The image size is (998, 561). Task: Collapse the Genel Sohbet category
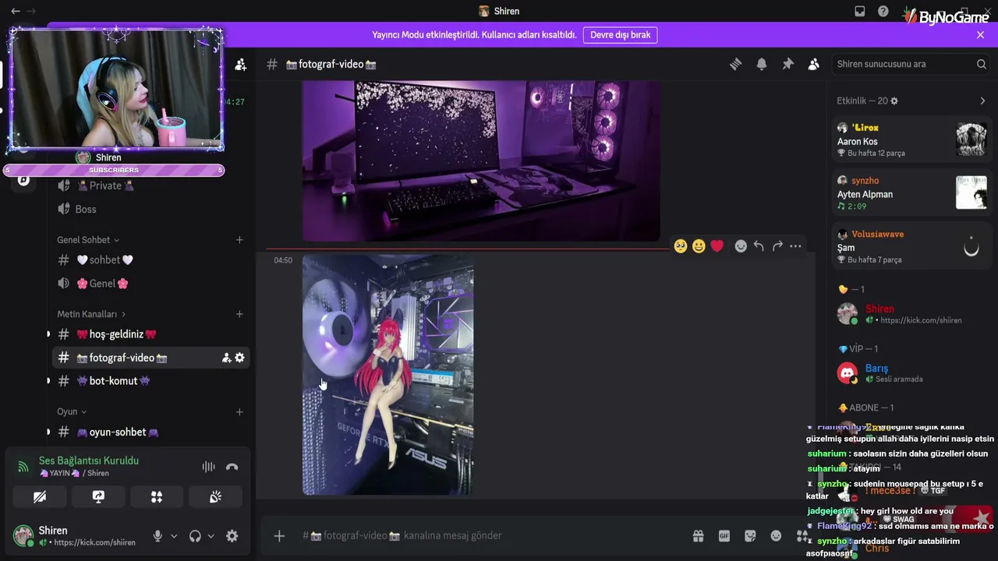(88, 240)
